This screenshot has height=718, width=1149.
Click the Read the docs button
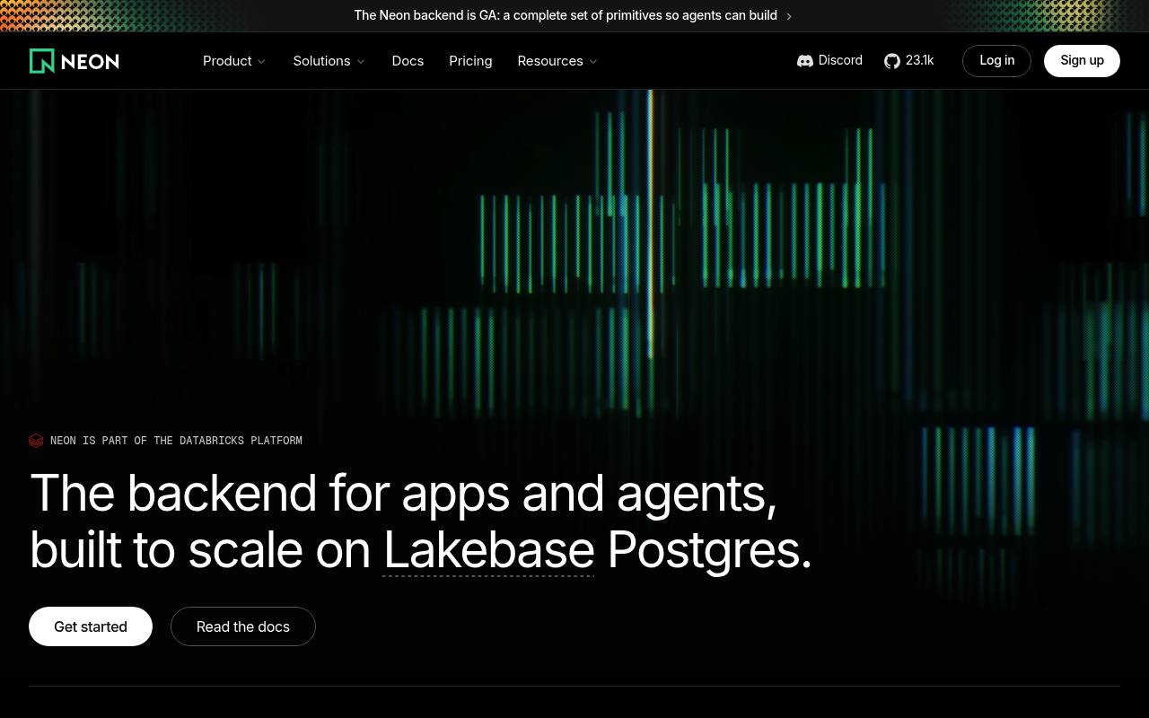243,626
